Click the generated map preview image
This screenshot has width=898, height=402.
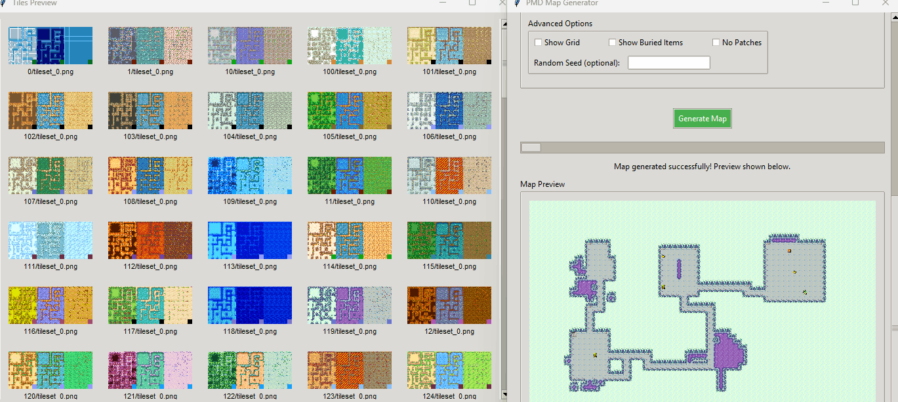click(x=703, y=301)
